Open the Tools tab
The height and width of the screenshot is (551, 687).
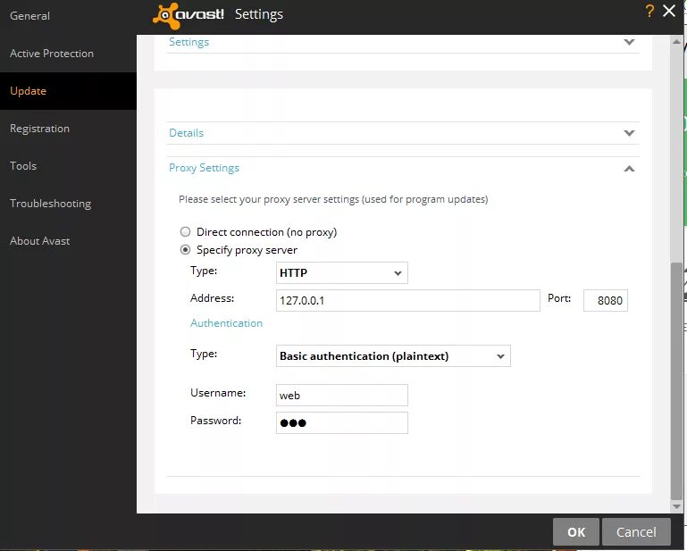[x=23, y=166]
